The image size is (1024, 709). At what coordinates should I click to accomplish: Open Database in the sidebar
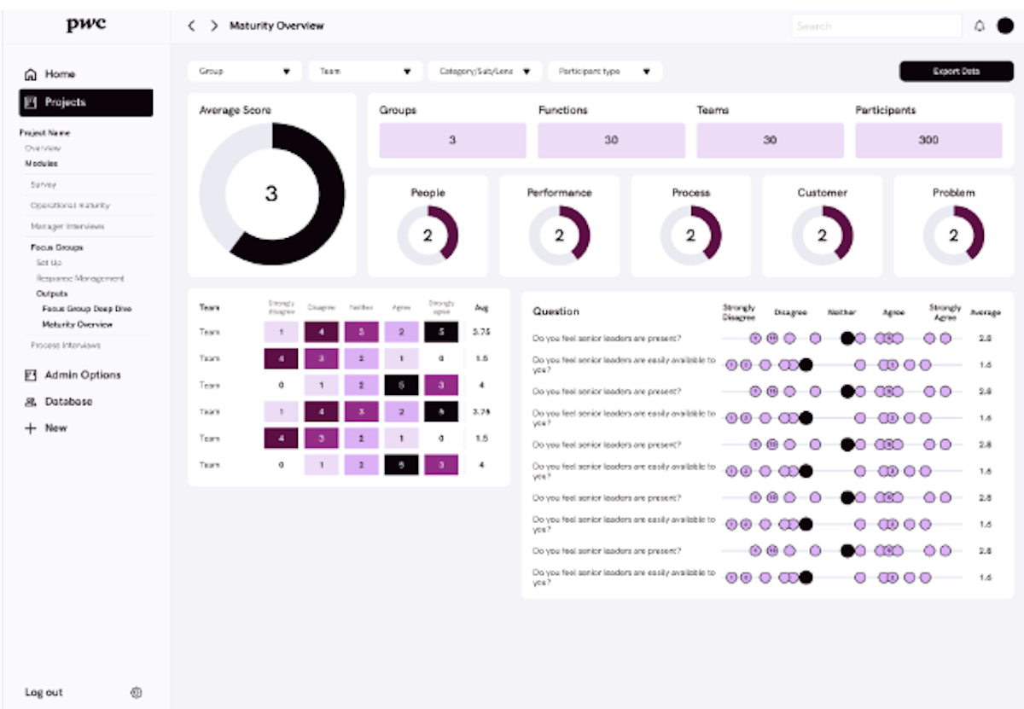pos(68,402)
